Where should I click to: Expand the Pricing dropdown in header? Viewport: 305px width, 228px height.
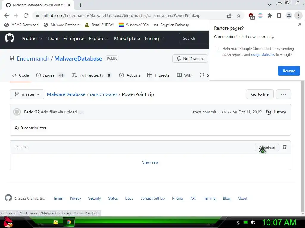click(154, 38)
